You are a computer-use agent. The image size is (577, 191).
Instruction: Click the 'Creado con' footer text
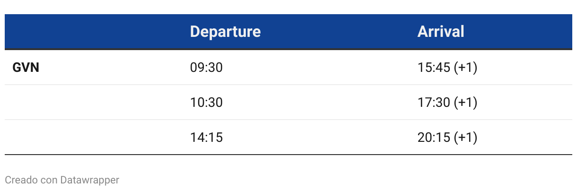click(x=31, y=180)
